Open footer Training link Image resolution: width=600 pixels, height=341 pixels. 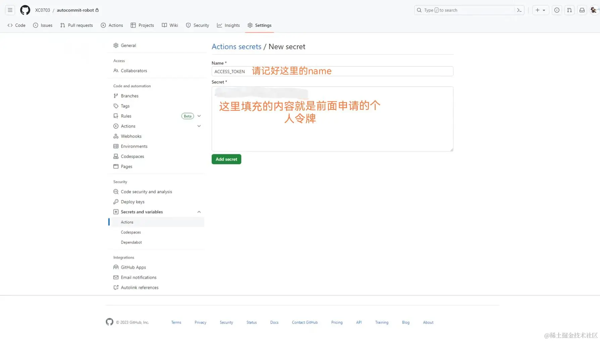click(382, 322)
